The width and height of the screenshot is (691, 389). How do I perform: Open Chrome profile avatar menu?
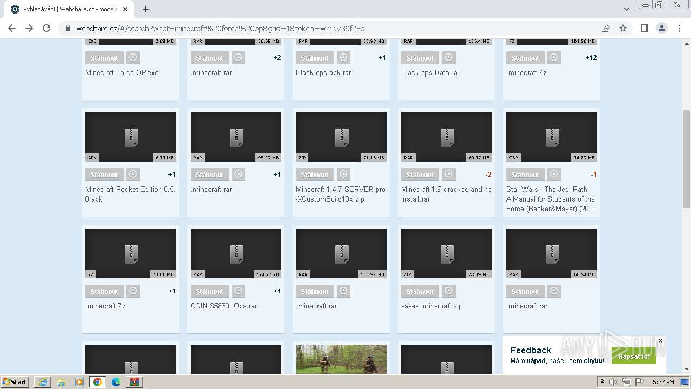click(x=662, y=28)
